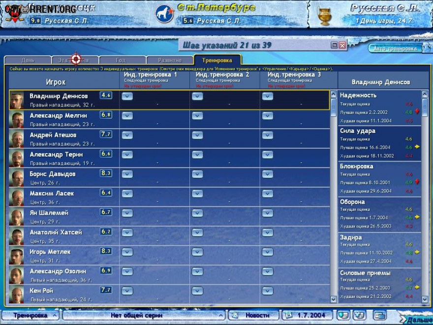Screen dimensions: 433x325
Task: Click the St. Petersburg wolf team logo
Action: point(164,14)
